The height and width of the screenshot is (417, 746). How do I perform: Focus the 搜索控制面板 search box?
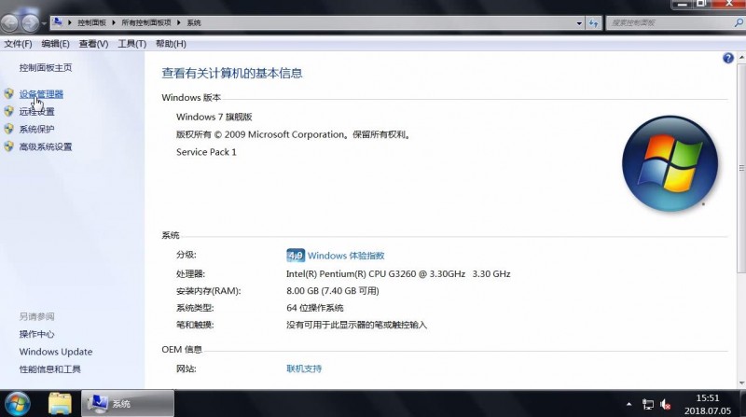(670, 22)
